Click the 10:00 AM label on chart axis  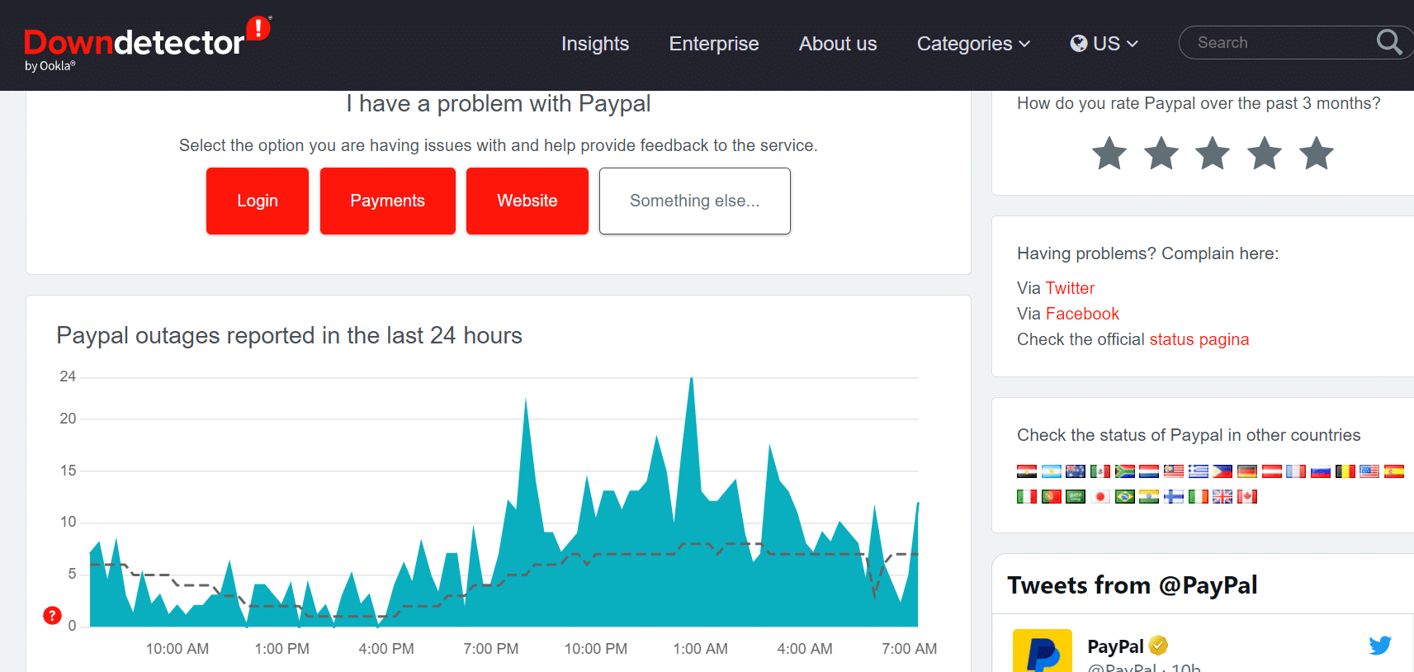(177, 649)
